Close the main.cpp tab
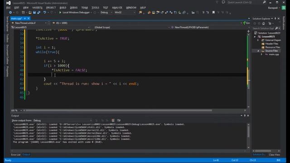The width and height of the screenshot is (290, 163). [29, 18]
